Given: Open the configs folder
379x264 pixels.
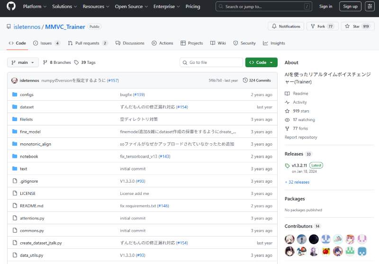Looking at the screenshot, I should 27,95.
